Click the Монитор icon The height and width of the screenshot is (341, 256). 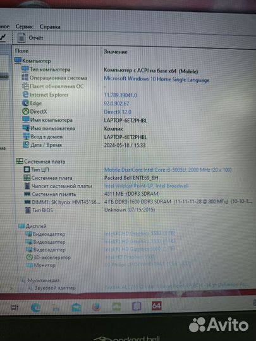coord(30,265)
